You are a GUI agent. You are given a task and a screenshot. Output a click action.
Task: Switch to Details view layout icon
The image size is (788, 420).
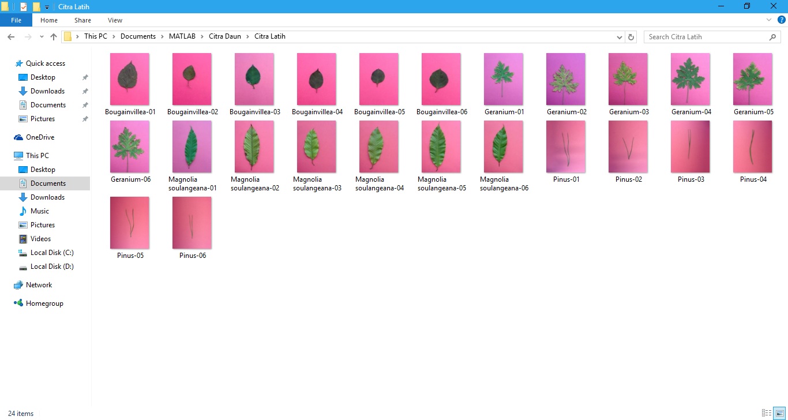(x=767, y=413)
